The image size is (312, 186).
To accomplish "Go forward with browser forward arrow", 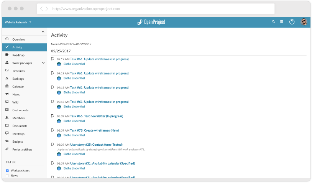I will 47,9.
